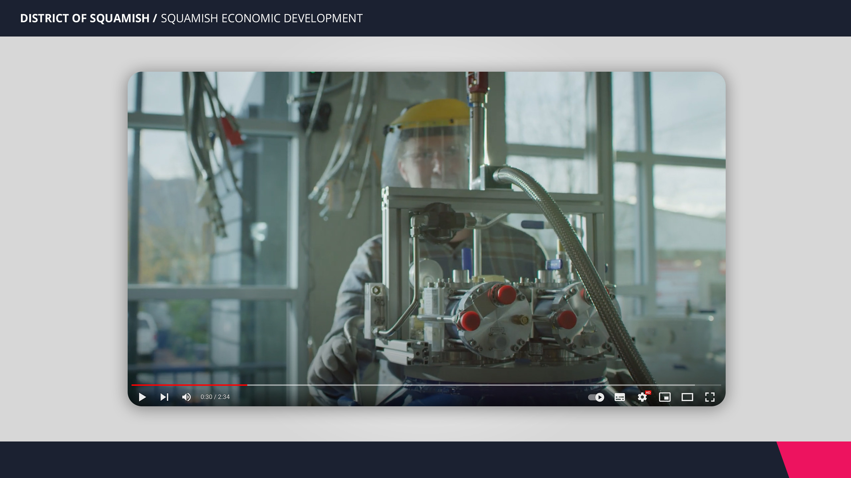Viewport: 851px width, 478px height.
Task: Switch to theater mode
Action: (687, 397)
